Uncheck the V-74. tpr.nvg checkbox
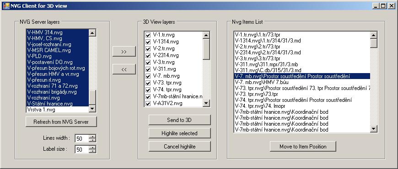The height and width of the screenshot is (169, 398). [x=148, y=90]
